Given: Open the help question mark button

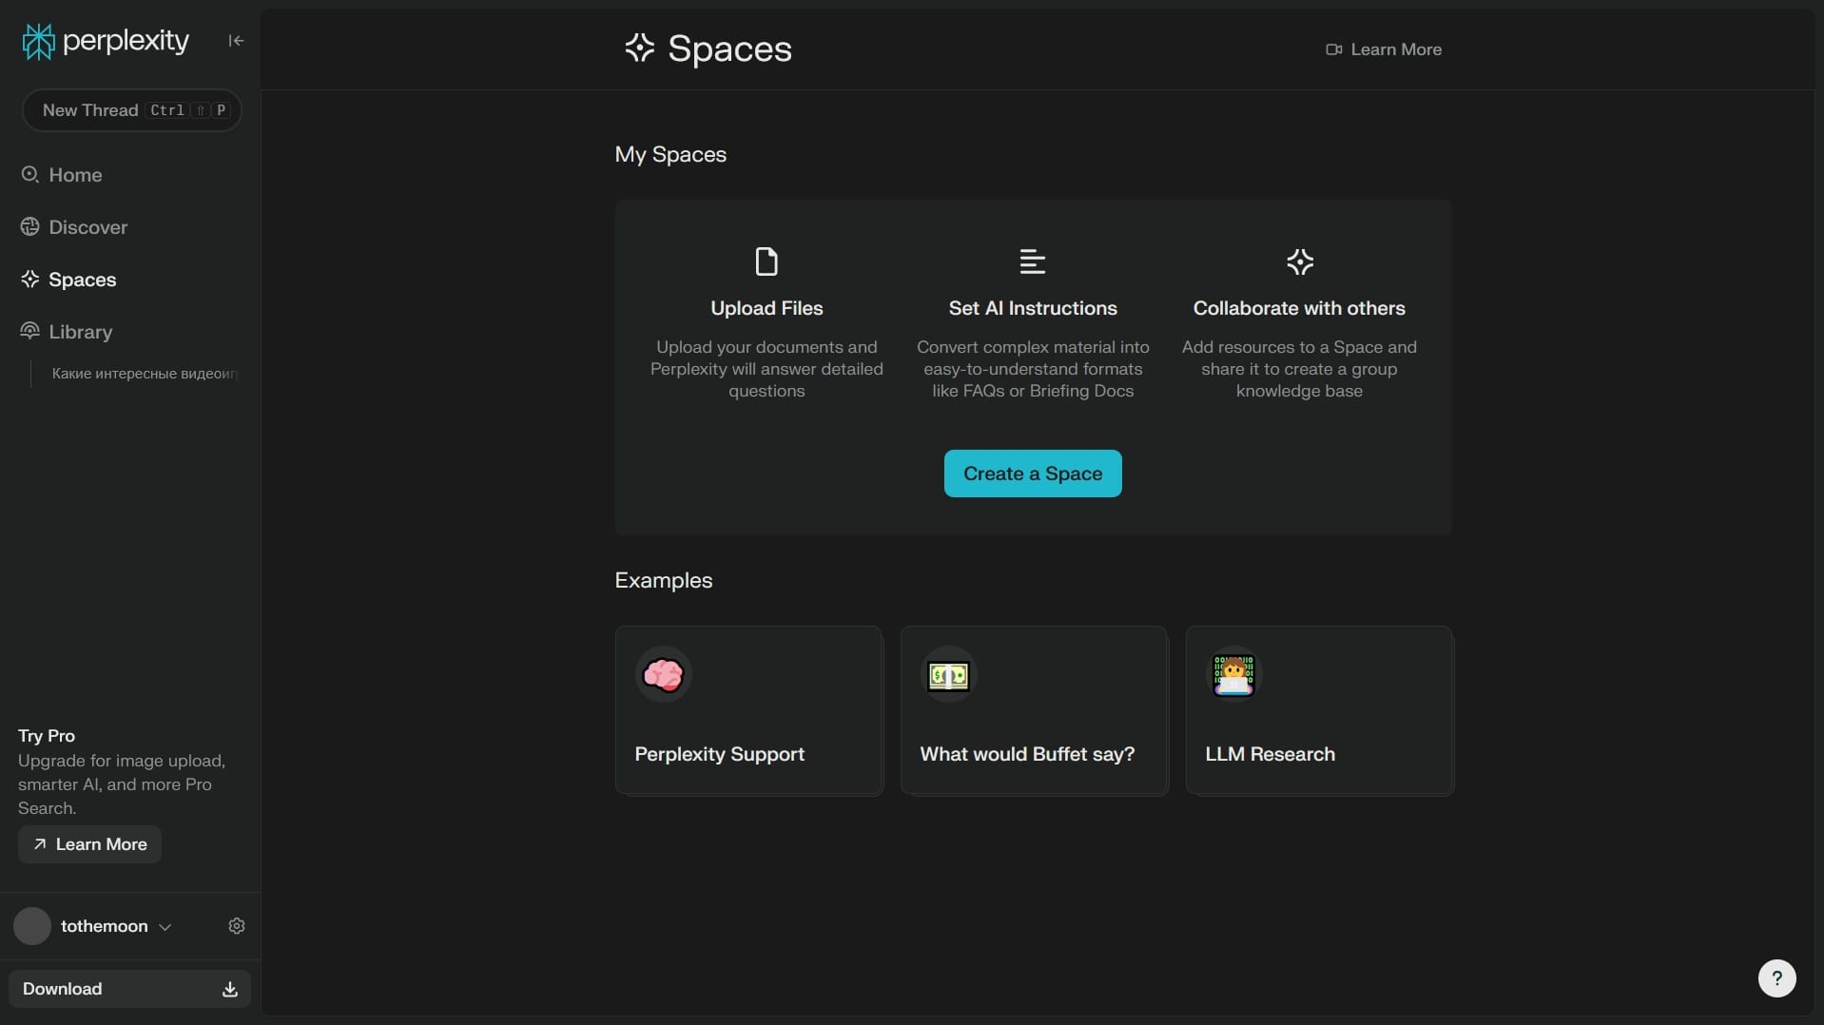Looking at the screenshot, I should (x=1776, y=978).
